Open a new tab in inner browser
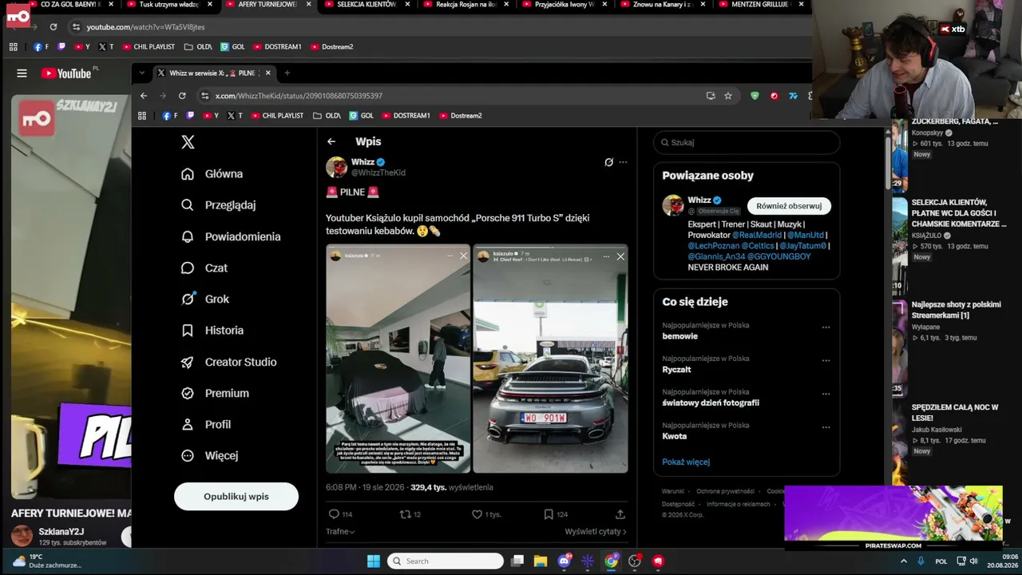Image resolution: width=1022 pixels, height=575 pixels. point(287,73)
